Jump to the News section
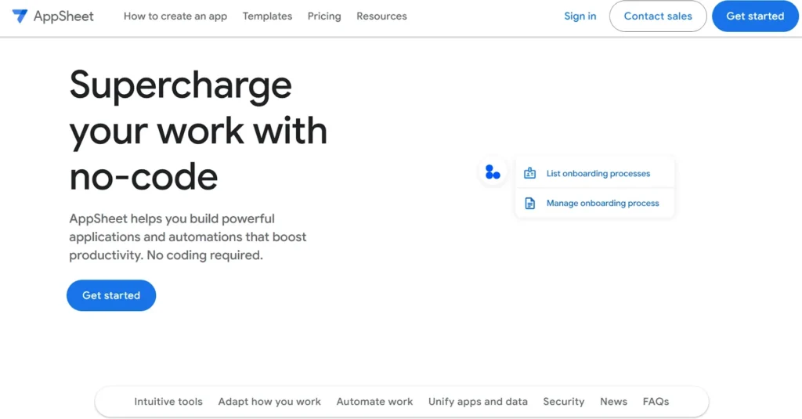The height and width of the screenshot is (419, 802). 613,402
